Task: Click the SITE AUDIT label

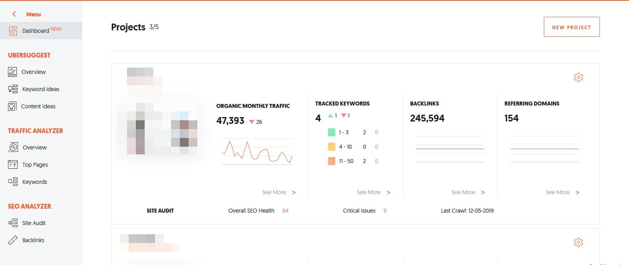Action: click(160, 211)
